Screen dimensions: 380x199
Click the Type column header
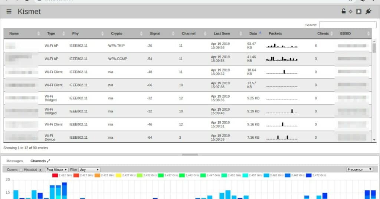pyautogui.click(x=51, y=34)
